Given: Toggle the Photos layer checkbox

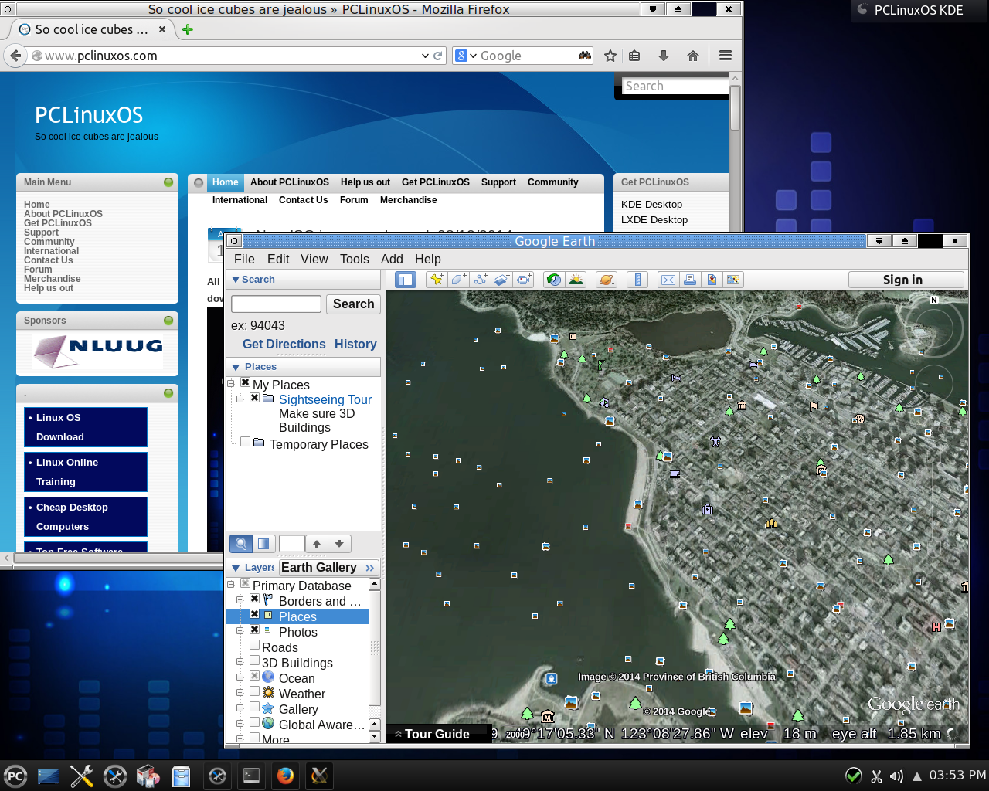Looking at the screenshot, I should coord(254,630).
